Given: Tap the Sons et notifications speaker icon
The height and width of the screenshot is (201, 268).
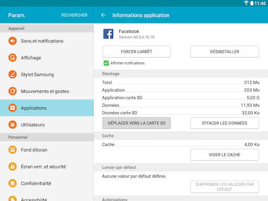Looking at the screenshot, I should click(x=13, y=41).
